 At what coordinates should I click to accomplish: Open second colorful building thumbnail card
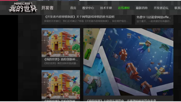61,84
